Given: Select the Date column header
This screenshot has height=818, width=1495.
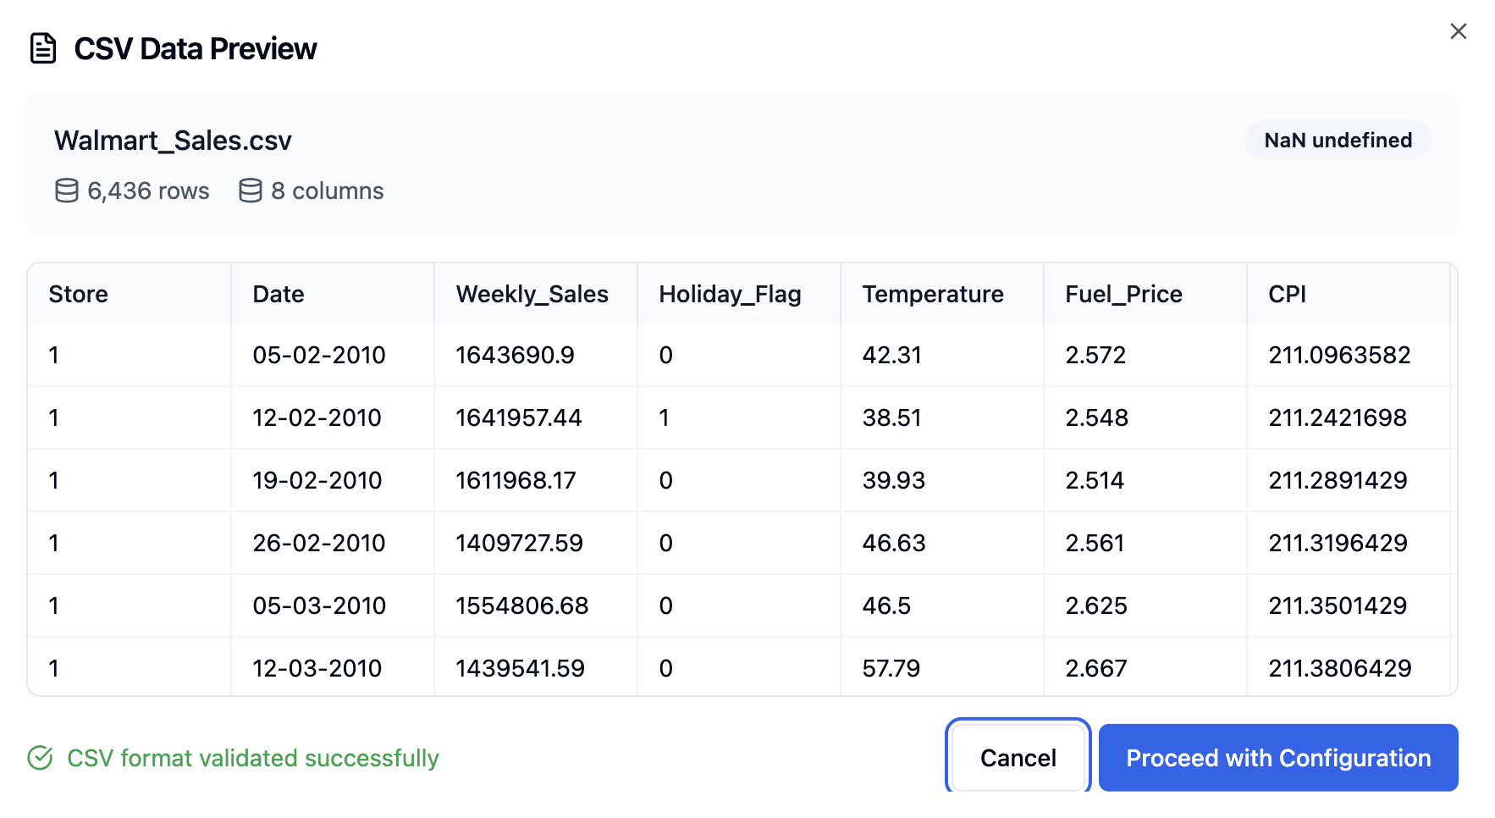Looking at the screenshot, I should (x=279, y=294).
